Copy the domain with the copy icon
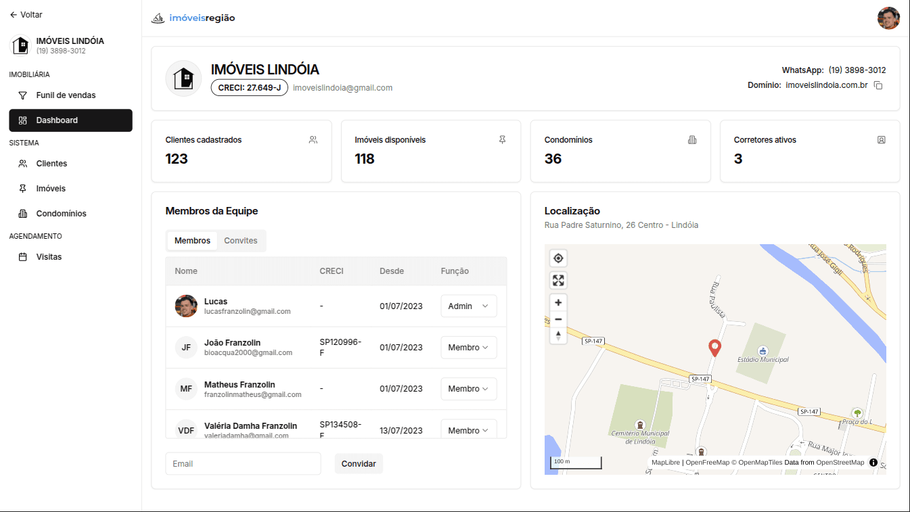910x512 pixels. 878,85
